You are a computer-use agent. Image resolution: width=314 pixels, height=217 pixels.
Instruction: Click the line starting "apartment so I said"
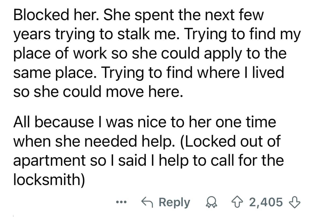point(148,160)
